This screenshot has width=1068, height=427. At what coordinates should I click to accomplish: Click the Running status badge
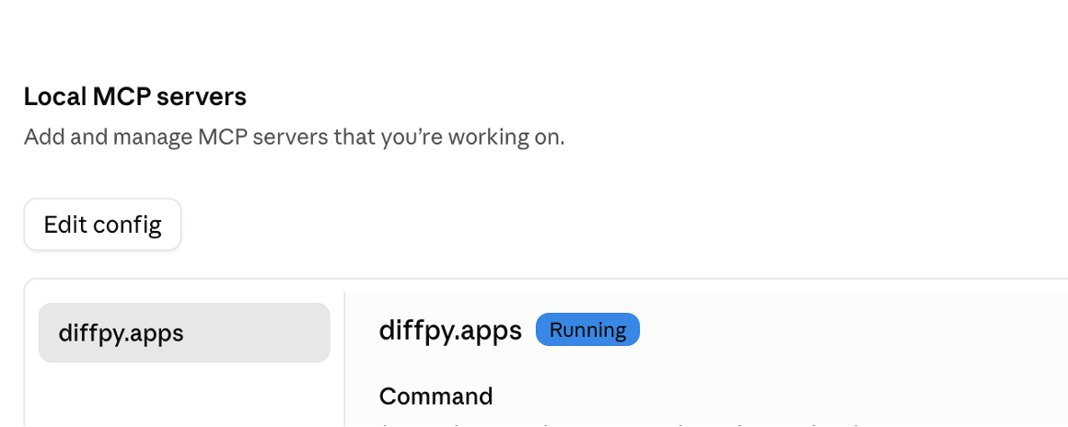[x=587, y=329]
